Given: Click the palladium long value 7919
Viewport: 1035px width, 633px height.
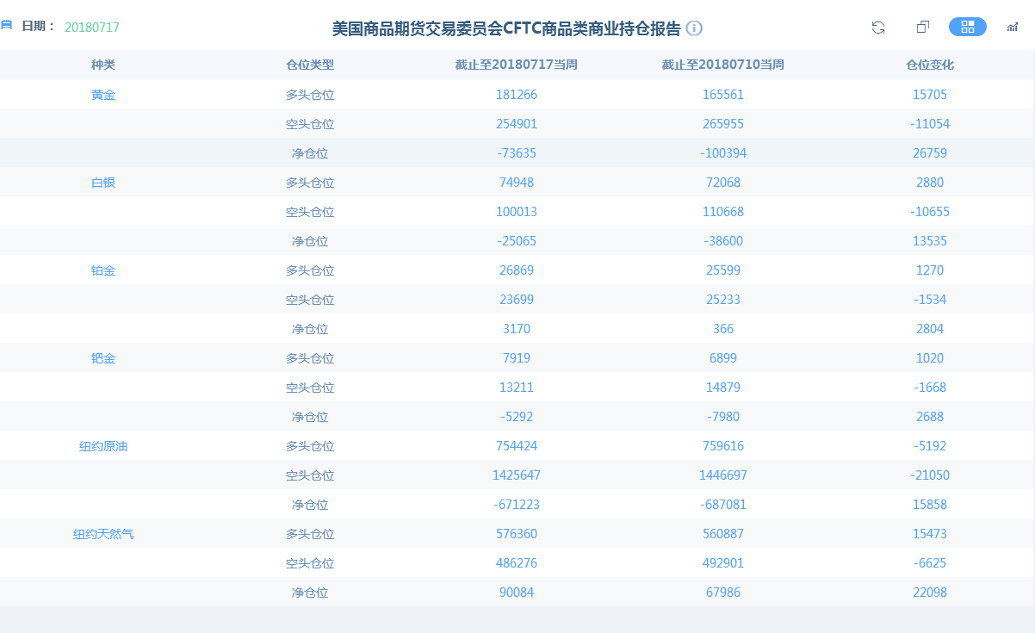Looking at the screenshot, I should [517, 358].
